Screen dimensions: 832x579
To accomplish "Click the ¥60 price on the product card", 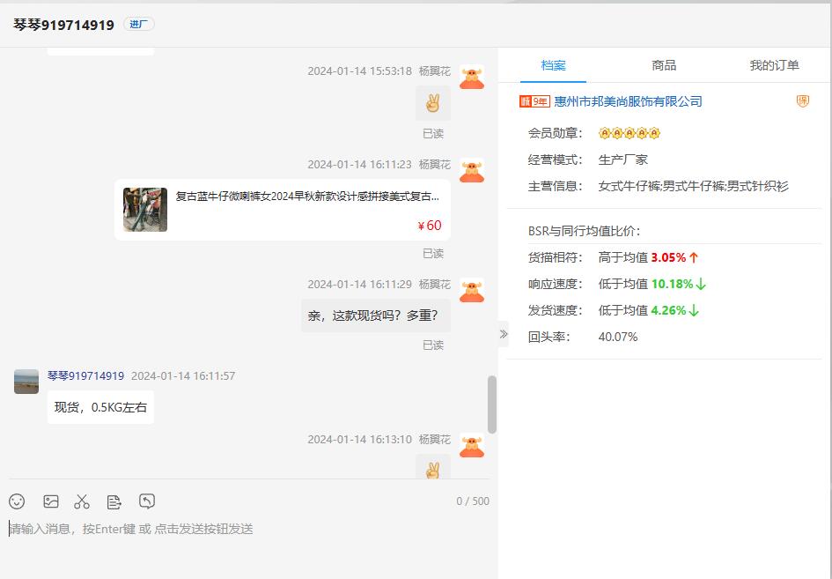I will (430, 226).
